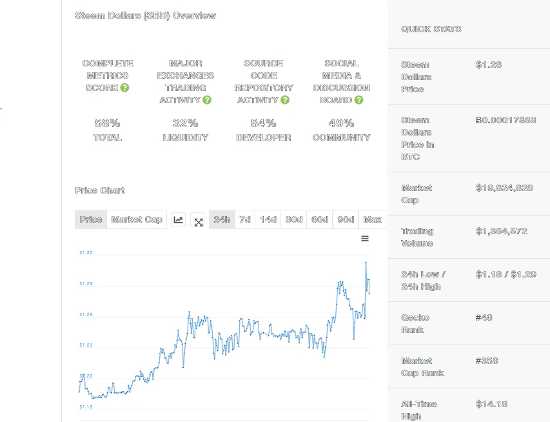Click the highest peak point on price line
The image size is (550, 422).
pos(366,262)
